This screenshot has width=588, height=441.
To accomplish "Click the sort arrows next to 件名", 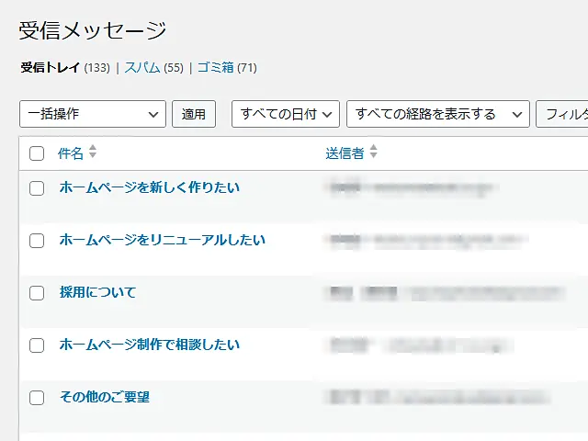I will pos(93,152).
